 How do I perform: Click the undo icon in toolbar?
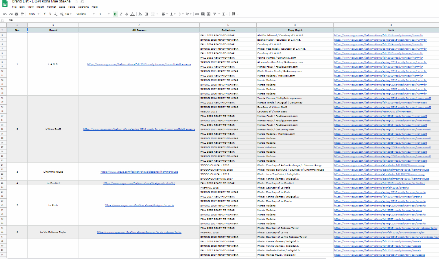pyautogui.click(x=5, y=14)
